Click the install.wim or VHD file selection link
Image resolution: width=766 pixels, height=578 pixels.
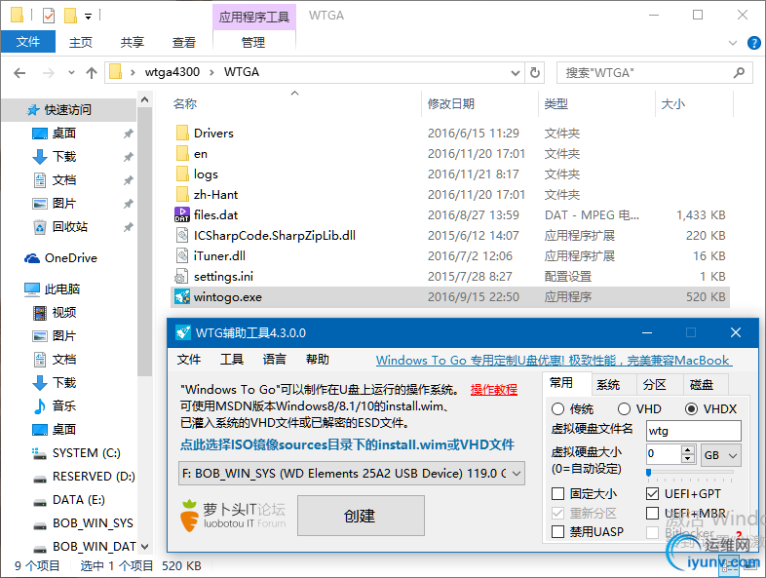click(x=347, y=444)
